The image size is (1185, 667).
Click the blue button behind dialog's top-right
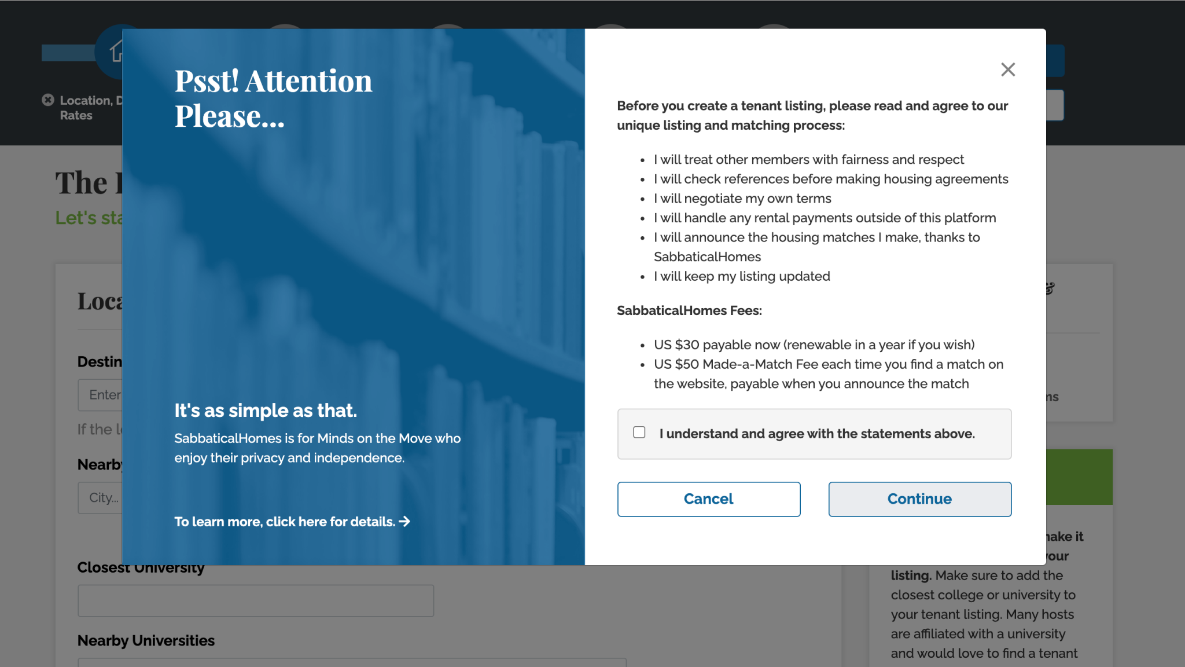tap(1055, 61)
